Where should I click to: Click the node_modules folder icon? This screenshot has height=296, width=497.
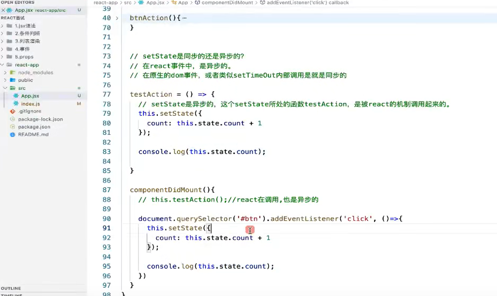tap(12, 72)
